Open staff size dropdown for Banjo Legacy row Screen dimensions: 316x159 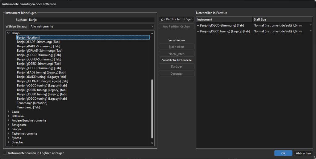coord(310,31)
